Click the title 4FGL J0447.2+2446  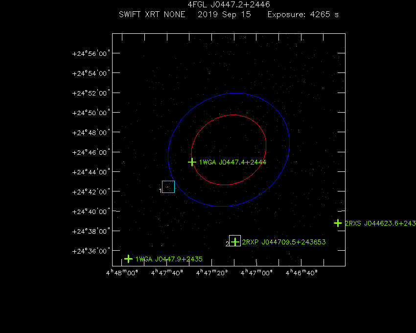[229, 4]
